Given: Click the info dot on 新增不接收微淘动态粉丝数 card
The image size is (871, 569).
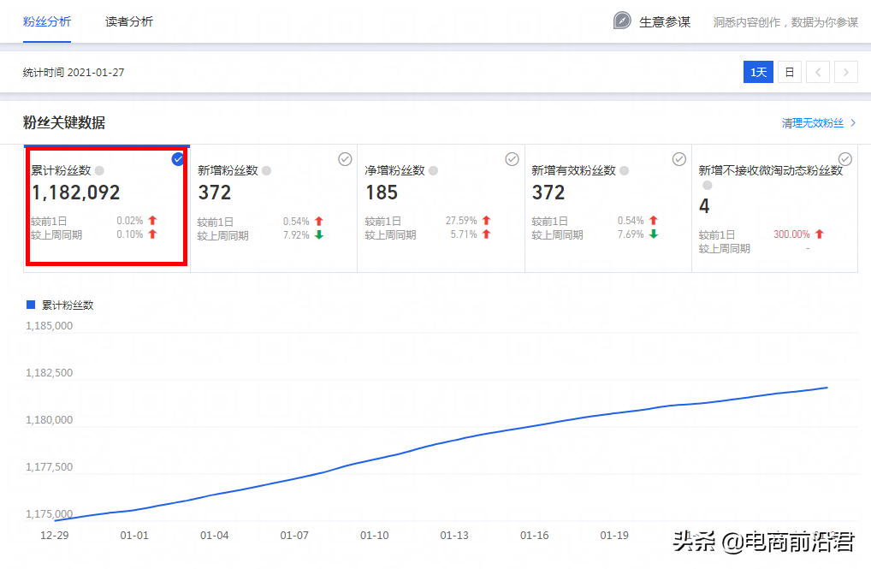Looking at the screenshot, I should pyautogui.click(x=707, y=187).
